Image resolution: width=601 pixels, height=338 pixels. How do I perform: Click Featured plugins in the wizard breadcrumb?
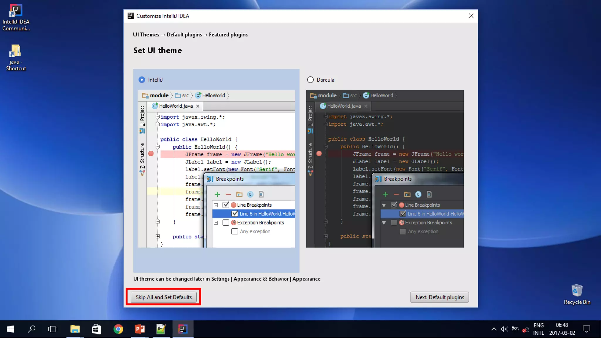pyautogui.click(x=228, y=35)
